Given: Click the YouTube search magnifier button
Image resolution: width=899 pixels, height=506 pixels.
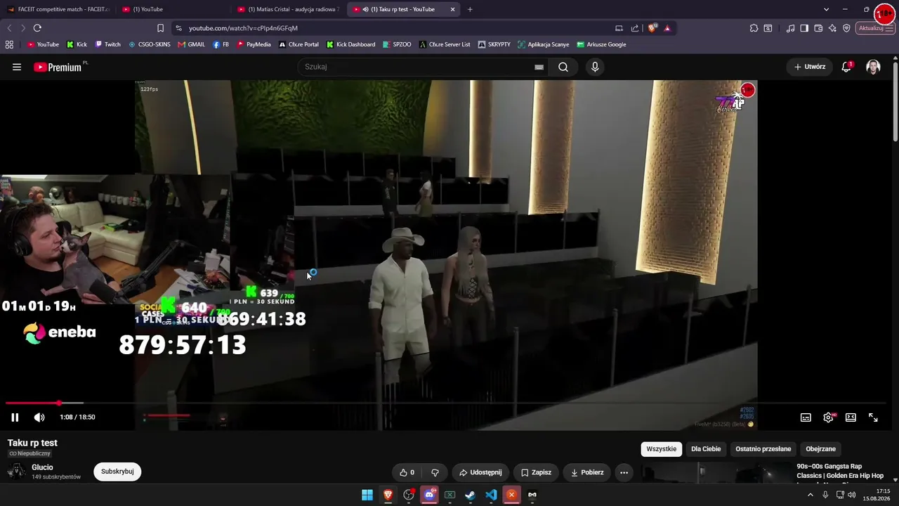Looking at the screenshot, I should point(563,67).
